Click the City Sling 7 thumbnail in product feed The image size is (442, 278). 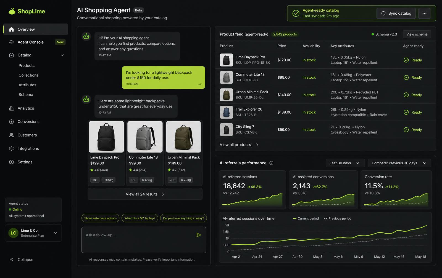[226, 130]
